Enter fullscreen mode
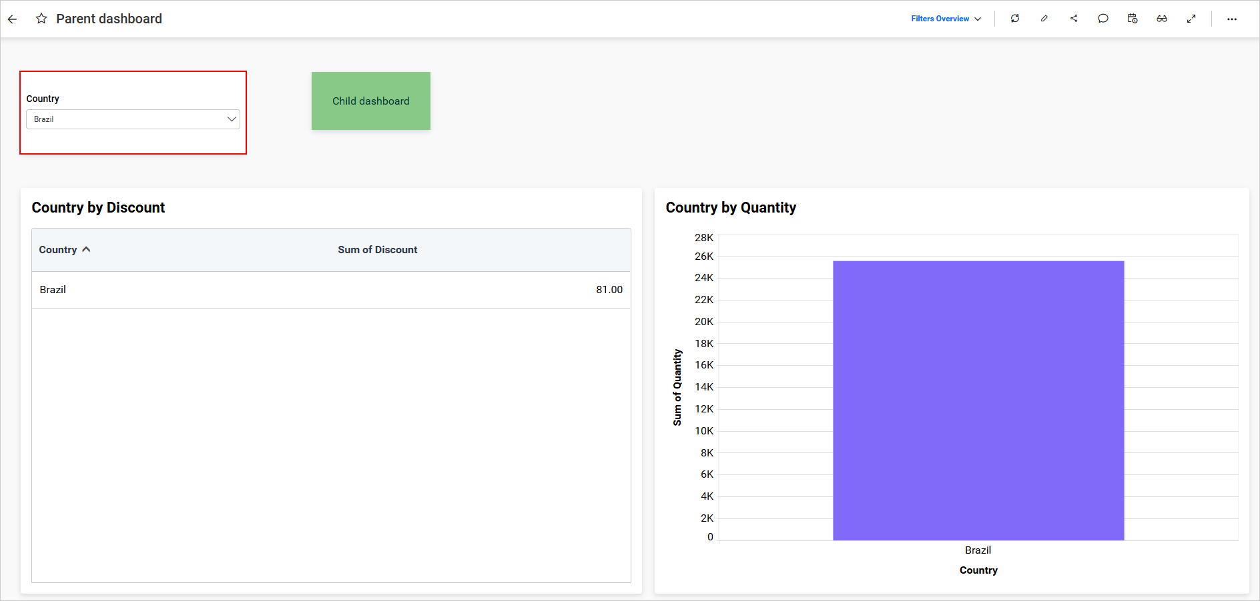 pos(1191,19)
